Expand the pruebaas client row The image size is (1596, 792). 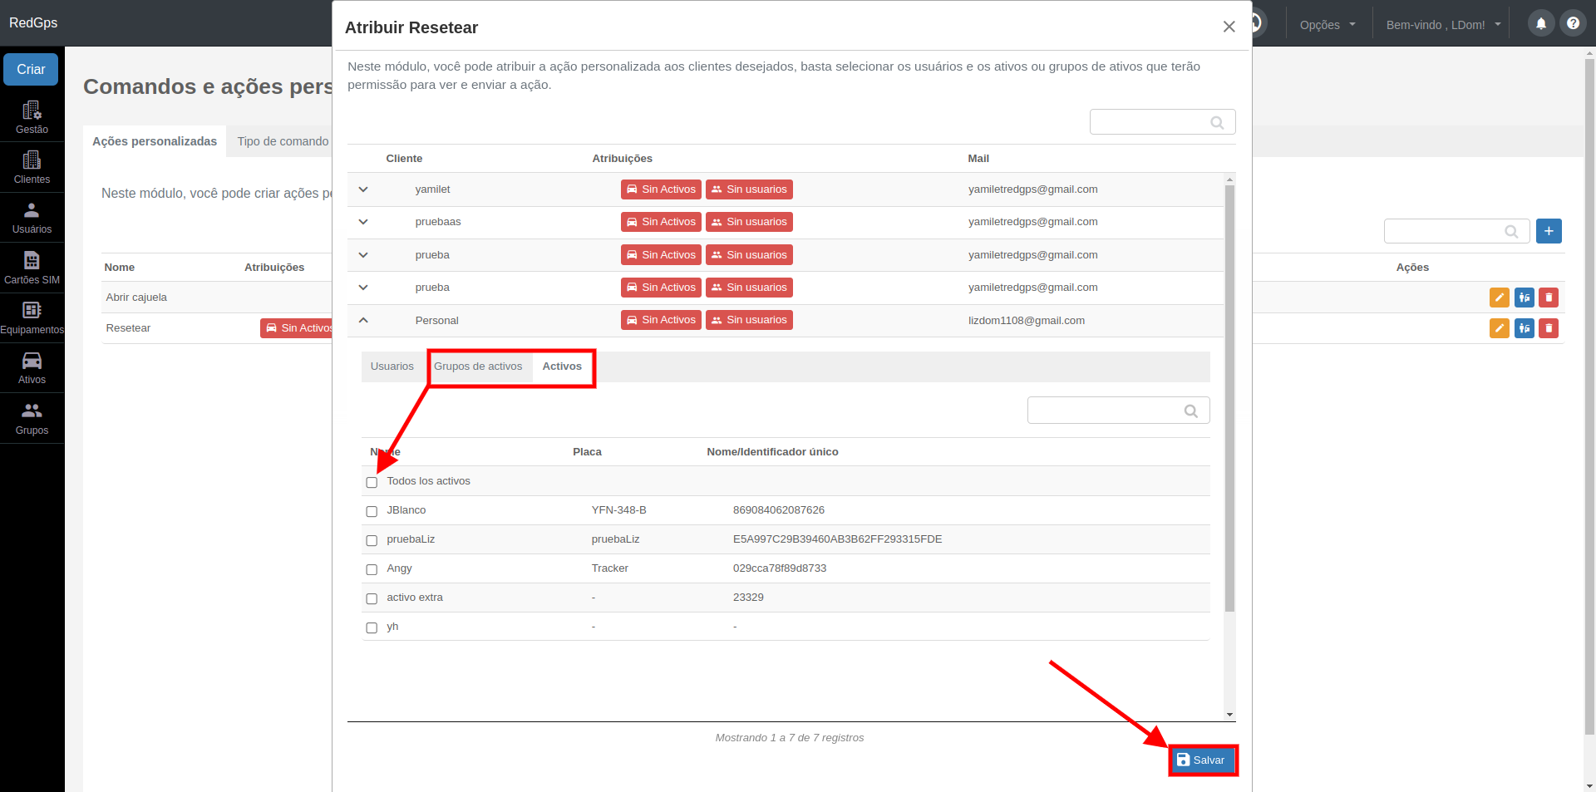point(363,222)
